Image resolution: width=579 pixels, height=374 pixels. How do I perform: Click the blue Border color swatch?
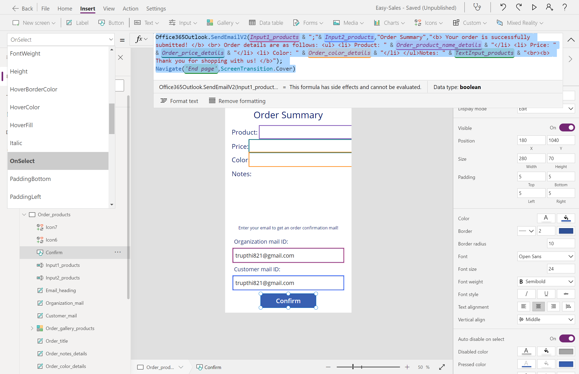point(566,231)
